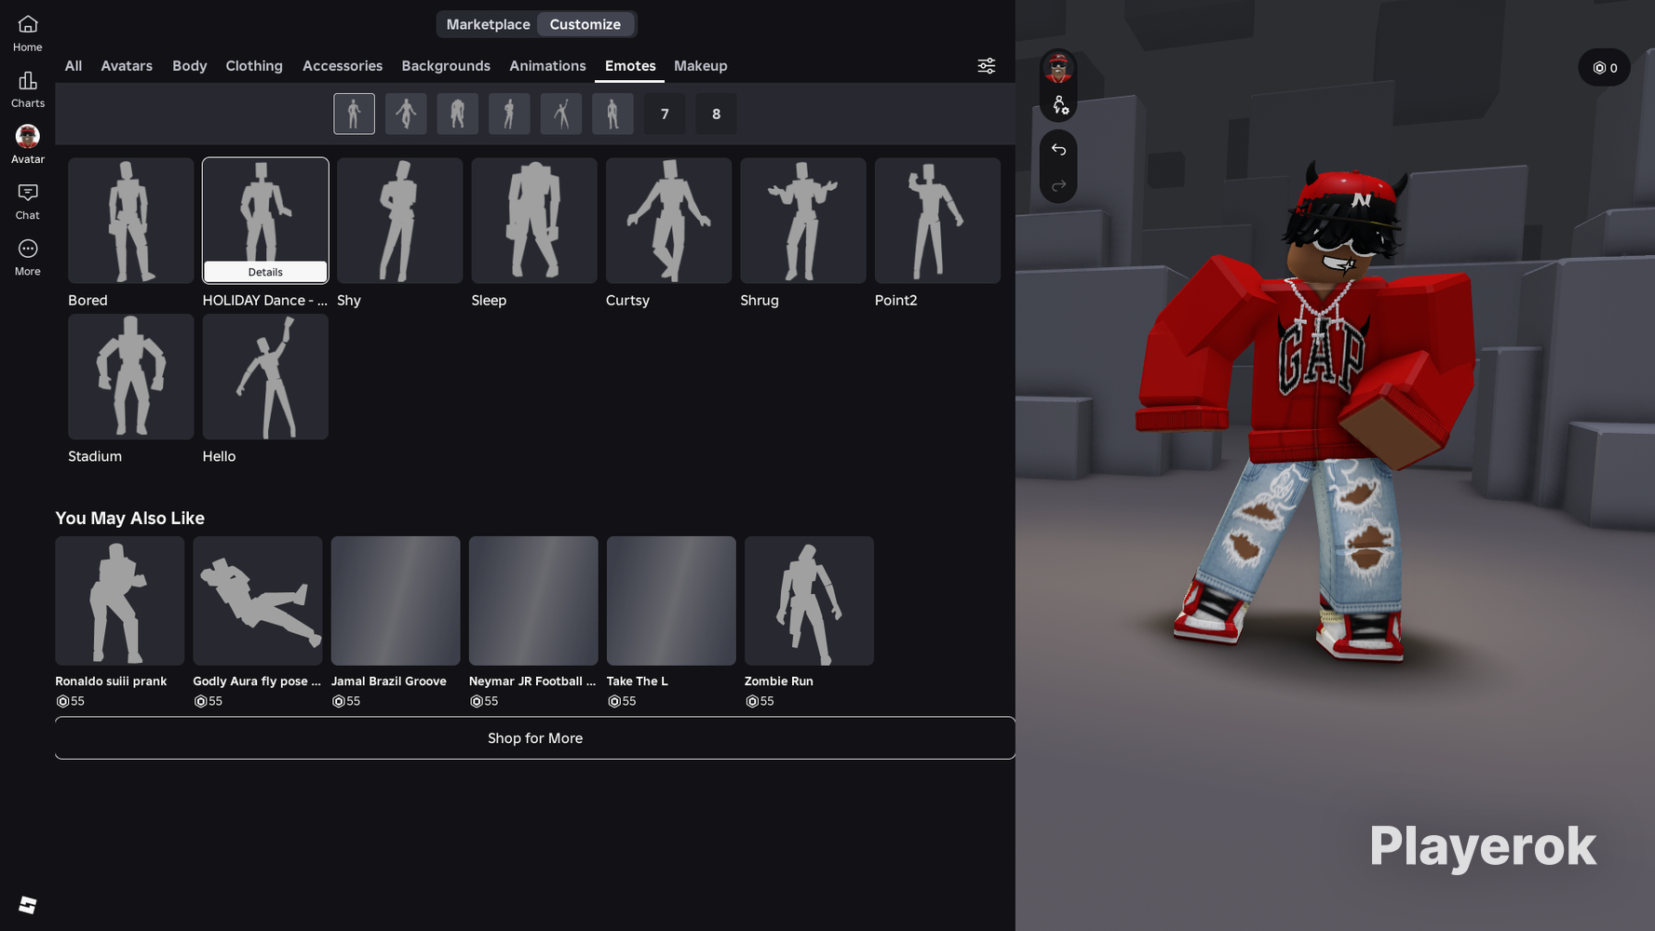Select emote slot 4
The width and height of the screenshot is (1655, 931).
(x=509, y=114)
